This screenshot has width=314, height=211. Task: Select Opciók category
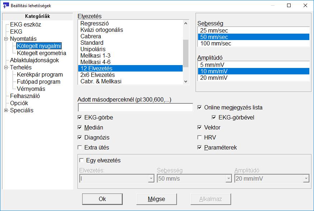[x=19, y=103]
